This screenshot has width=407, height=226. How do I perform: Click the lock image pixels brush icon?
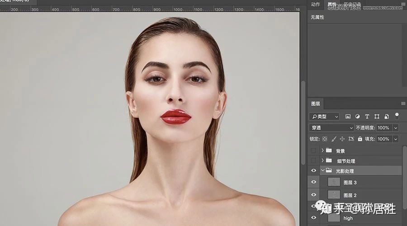pos(334,139)
